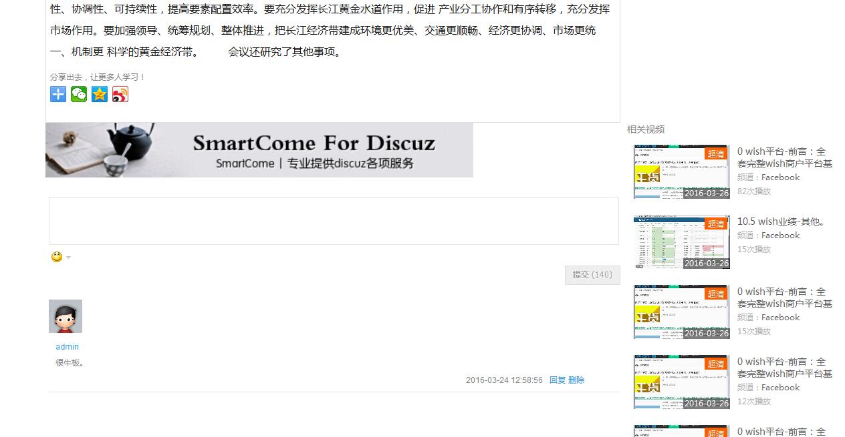Click the 12次播放 play count
The width and height of the screenshot is (845, 437).
[754, 402]
